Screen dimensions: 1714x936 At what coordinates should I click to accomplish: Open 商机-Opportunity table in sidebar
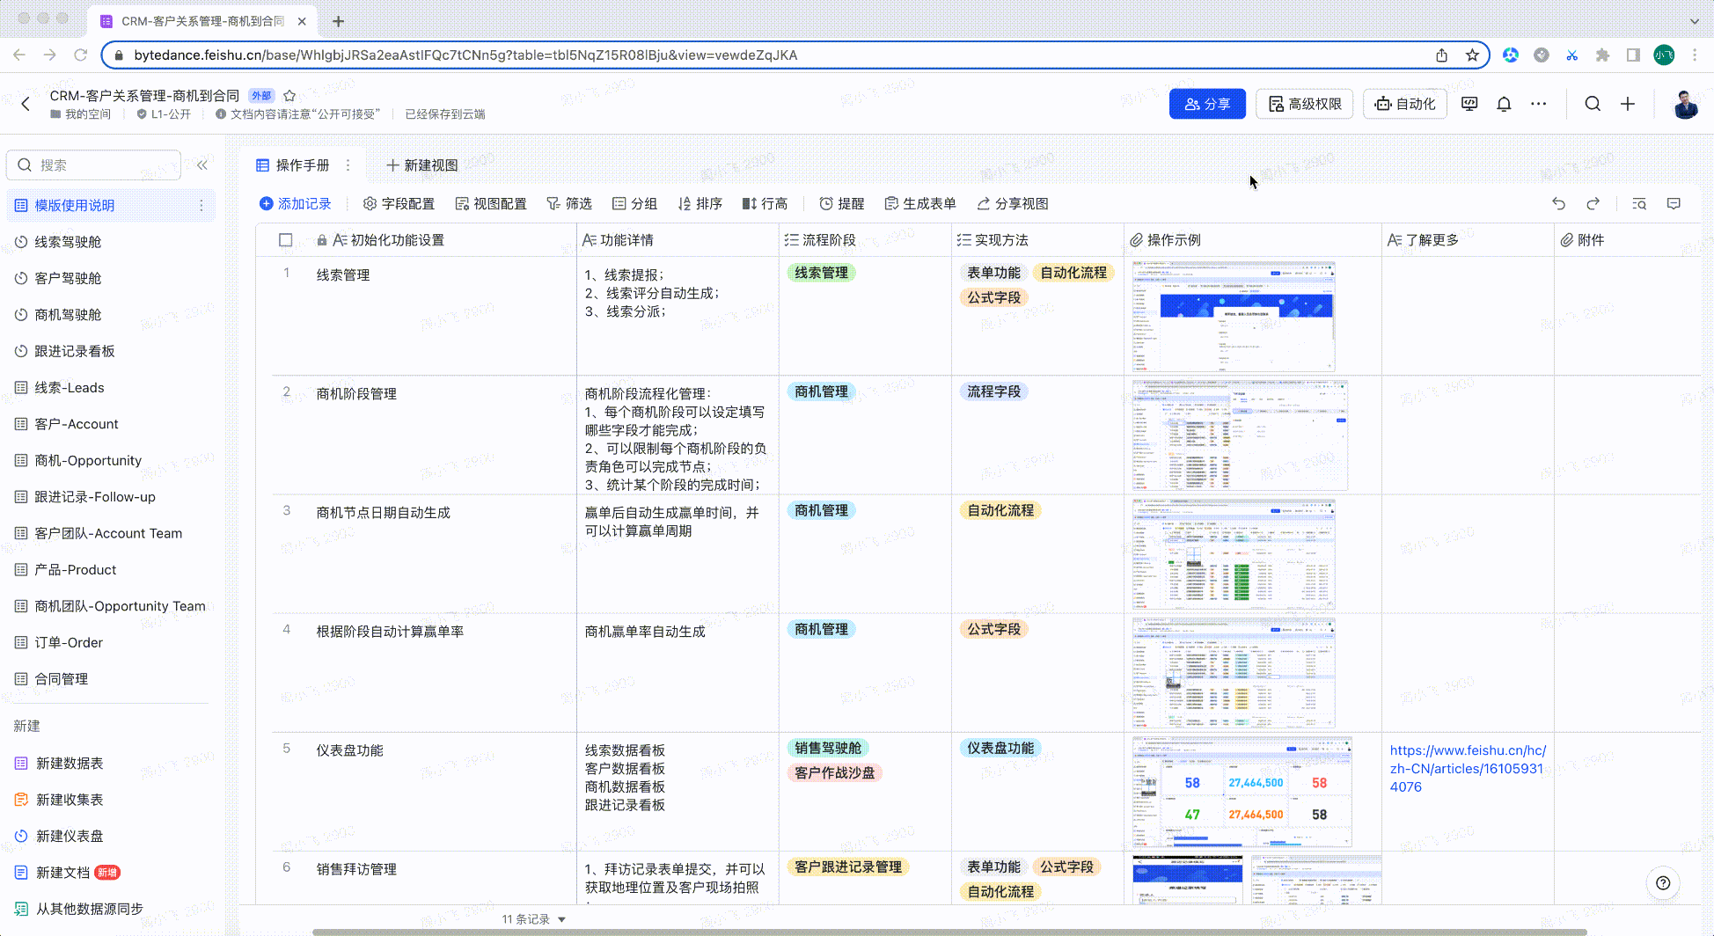click(x=87, y=460)
